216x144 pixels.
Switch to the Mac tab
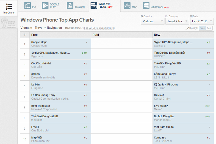131,6
